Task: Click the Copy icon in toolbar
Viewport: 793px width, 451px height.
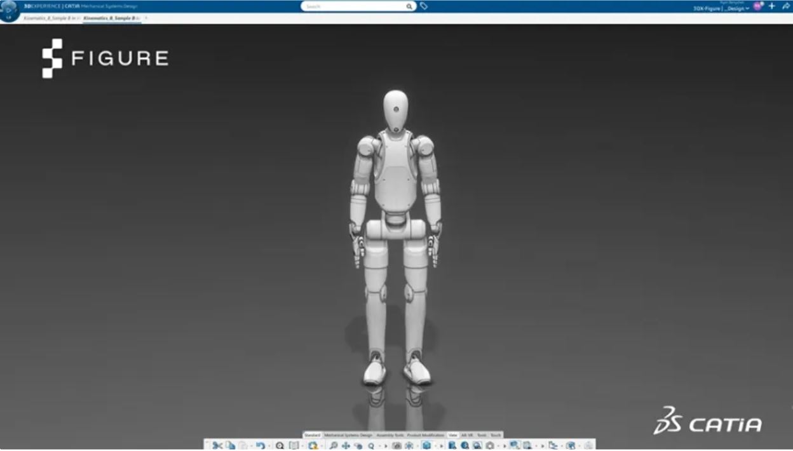Action: click(230, 445)
